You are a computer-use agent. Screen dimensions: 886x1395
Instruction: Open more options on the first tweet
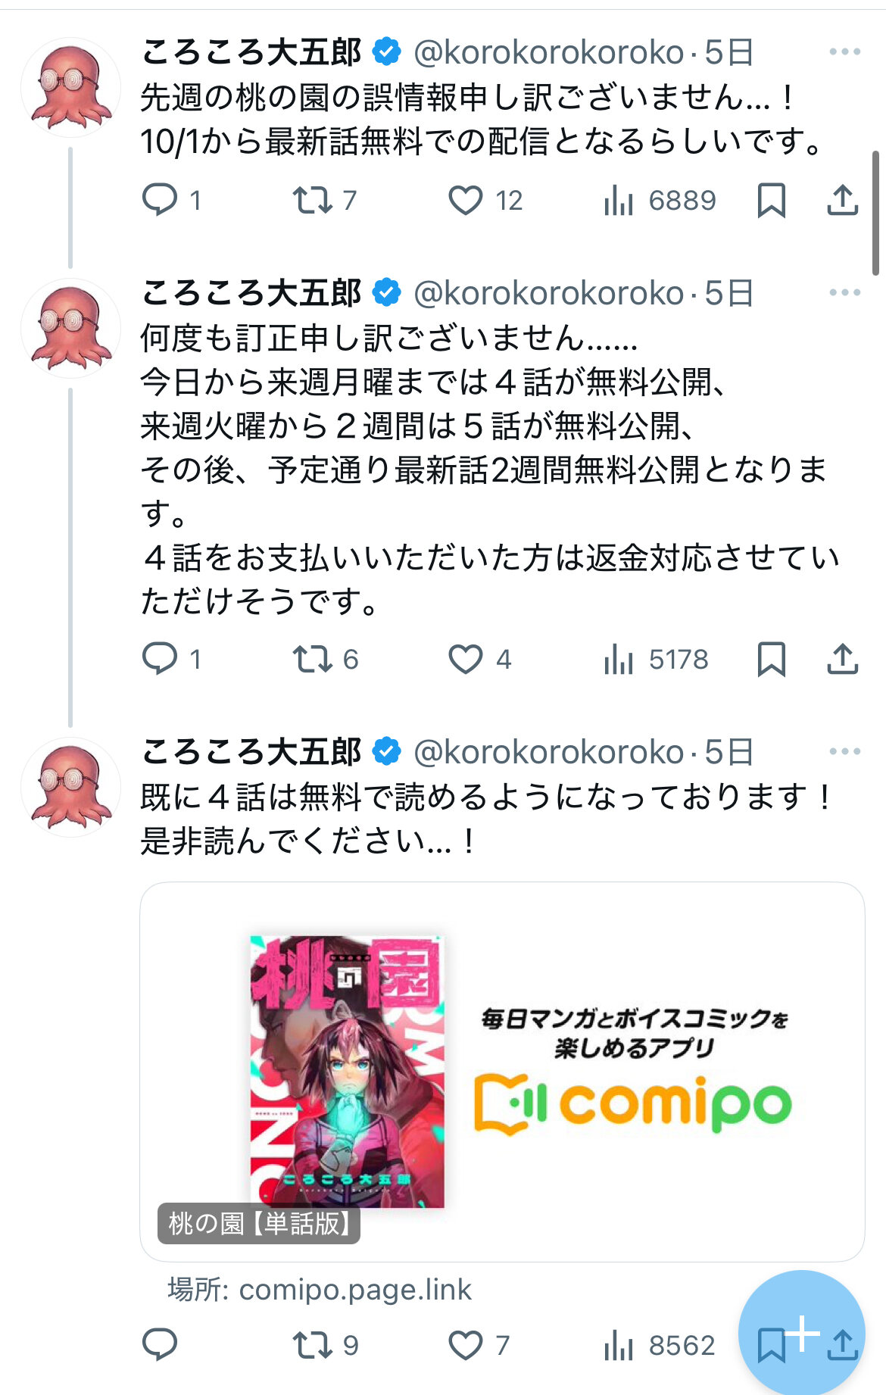pyautogui.click(x=844, y=52)
